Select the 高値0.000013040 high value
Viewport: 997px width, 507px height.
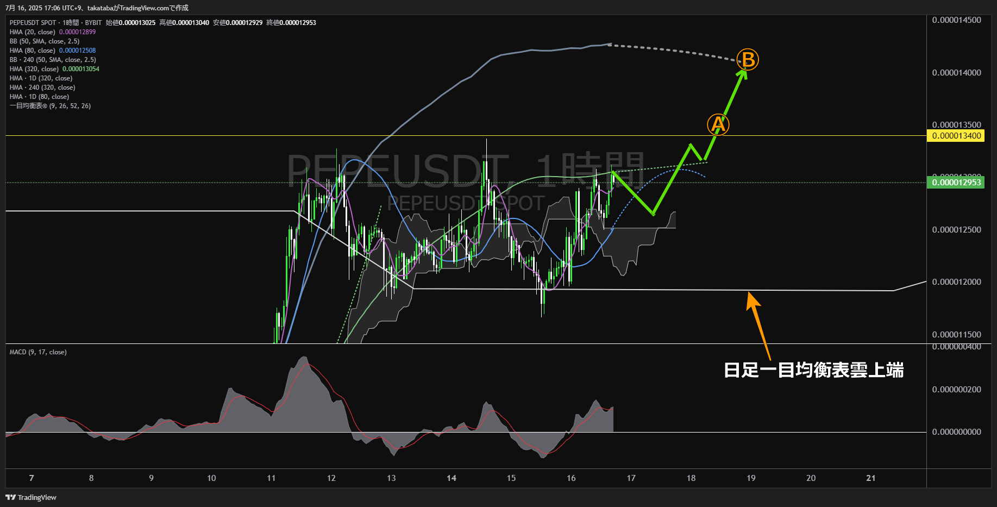[x=184, y=23]
